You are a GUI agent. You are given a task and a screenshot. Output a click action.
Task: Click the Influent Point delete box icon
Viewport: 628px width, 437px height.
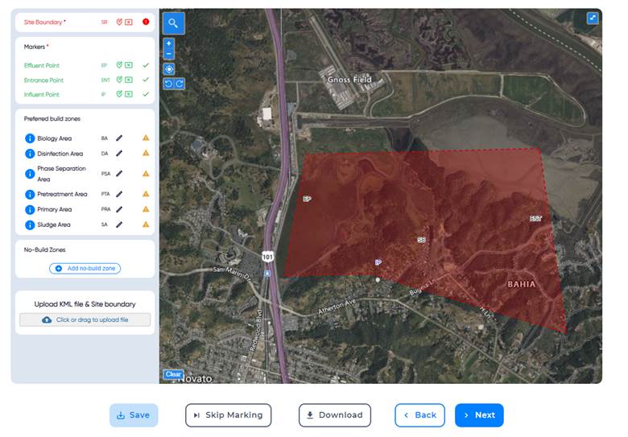(129, 94)
